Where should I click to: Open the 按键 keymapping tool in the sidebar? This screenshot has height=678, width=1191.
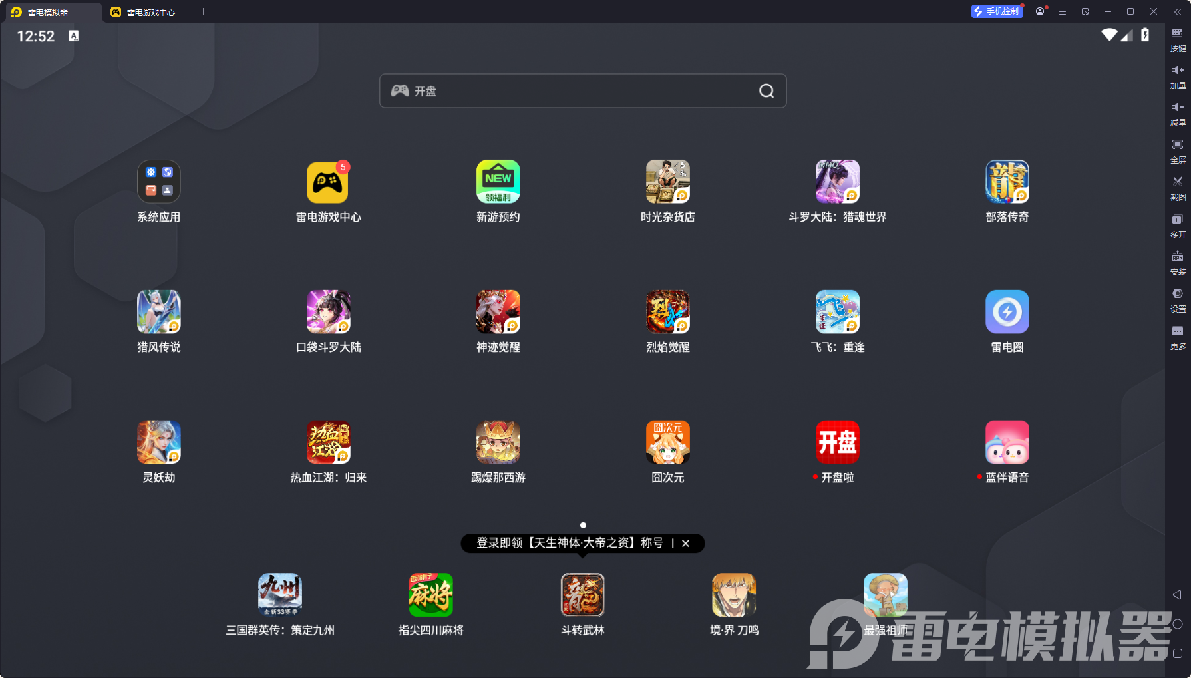(1178, 39)
